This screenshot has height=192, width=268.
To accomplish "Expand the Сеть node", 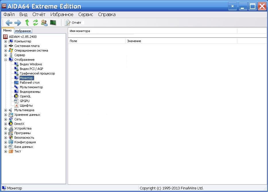I will point(5,119).
